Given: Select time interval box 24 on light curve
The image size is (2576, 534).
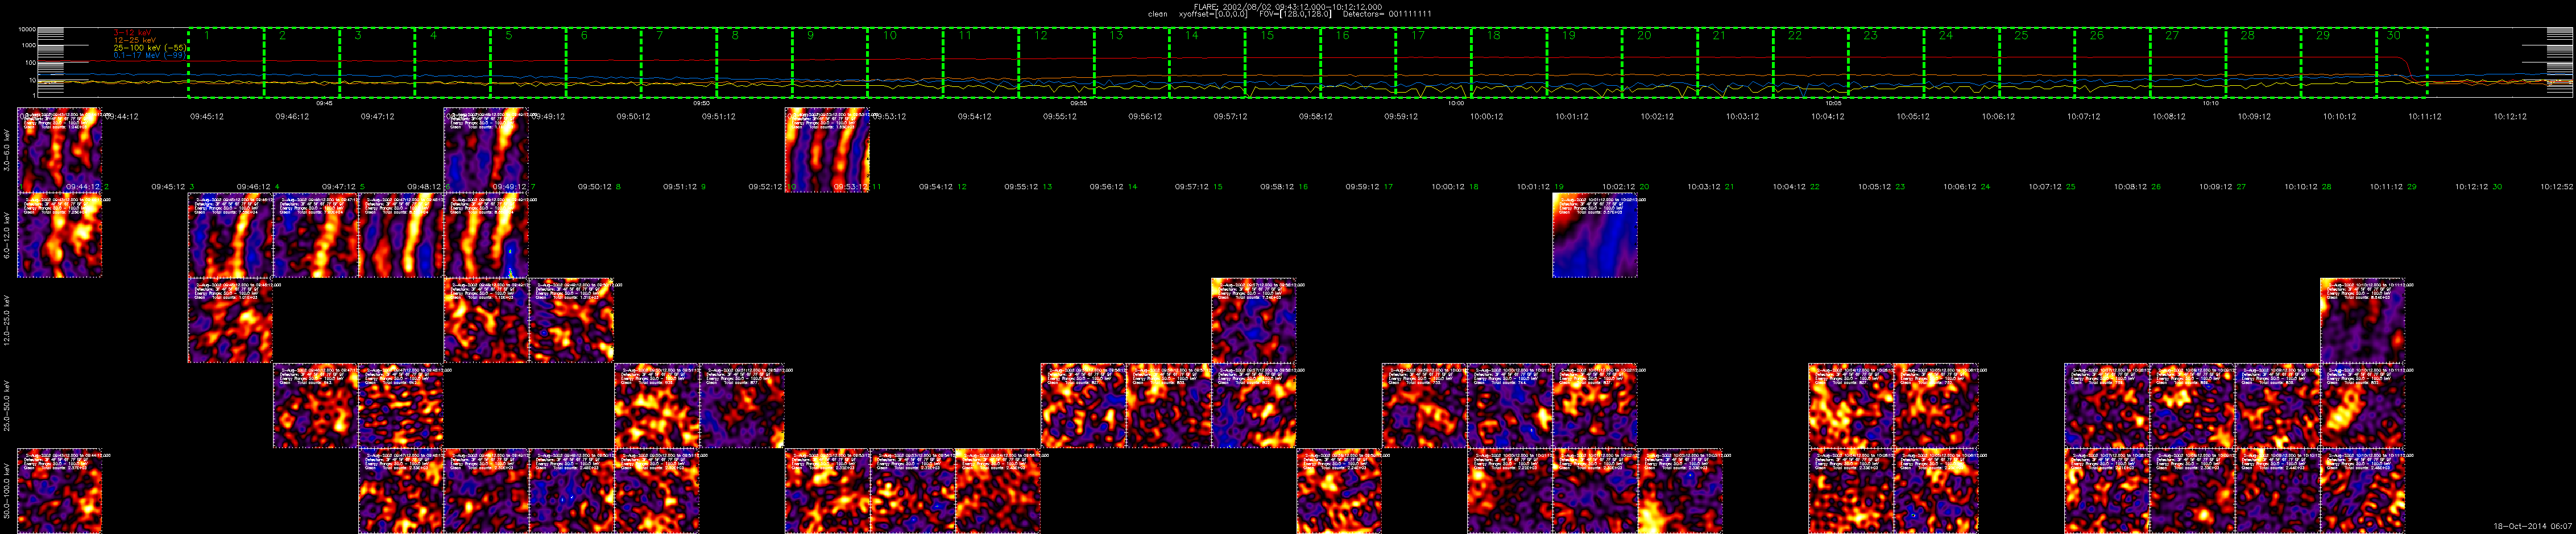Looking at the screenshot, I should [x=1961, y=63].
